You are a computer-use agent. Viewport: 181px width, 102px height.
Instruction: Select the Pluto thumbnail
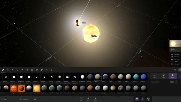[6, 88]
